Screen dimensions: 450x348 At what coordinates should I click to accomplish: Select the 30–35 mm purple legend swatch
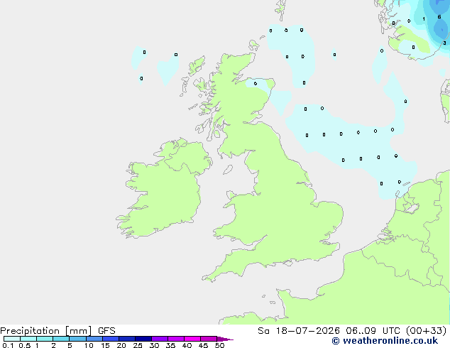[160, 339]
